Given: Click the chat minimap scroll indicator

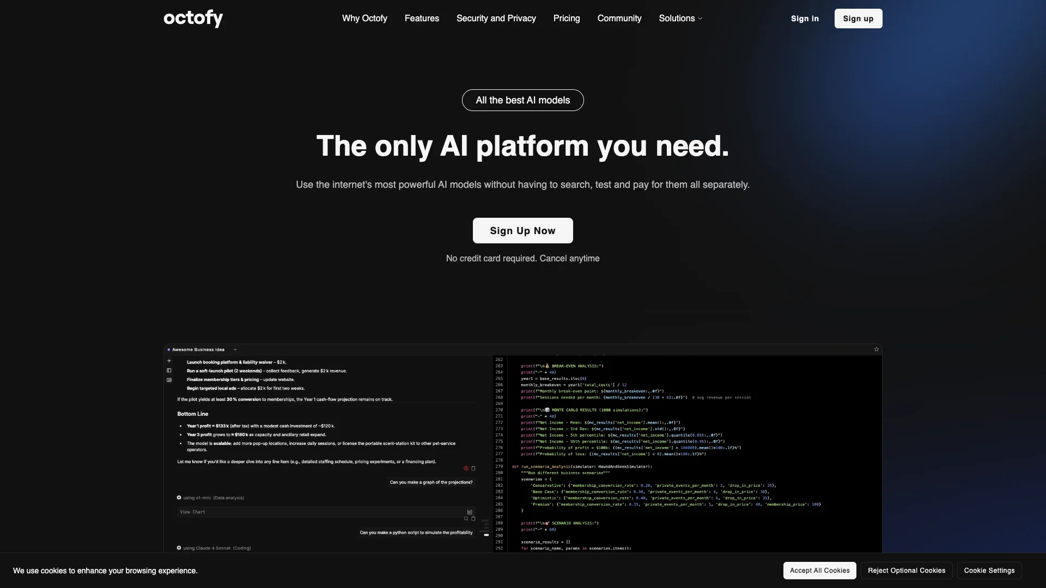Looking at the screenshot, I should [486, 535].
